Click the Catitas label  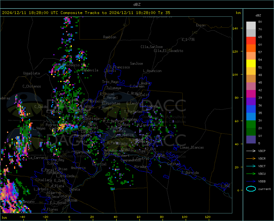pyautogui.click(x=174, y=164)
